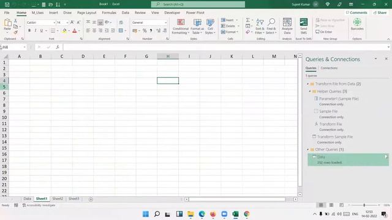Image resolution: width=392 pixels, height=220 pixels.
Task: Open File Explorer from the taskbar
Action: (190, 214)
